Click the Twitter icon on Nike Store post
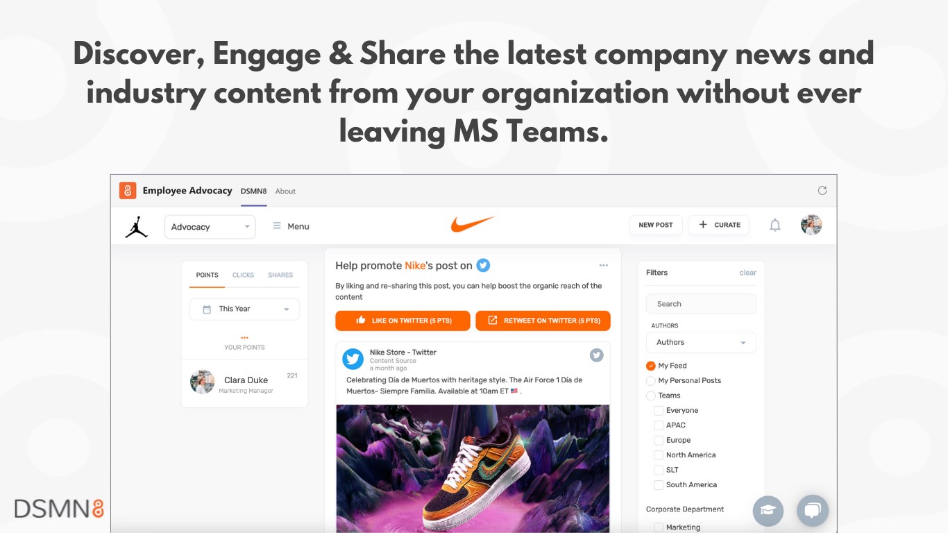The height and width of the screenshot is (533, 948). (x=597, y=355)
